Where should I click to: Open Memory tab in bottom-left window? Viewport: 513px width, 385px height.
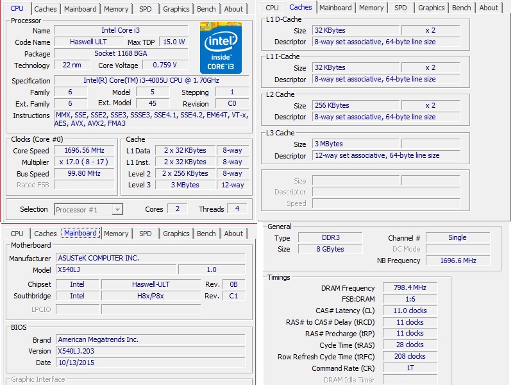click(x=116, y=234)
